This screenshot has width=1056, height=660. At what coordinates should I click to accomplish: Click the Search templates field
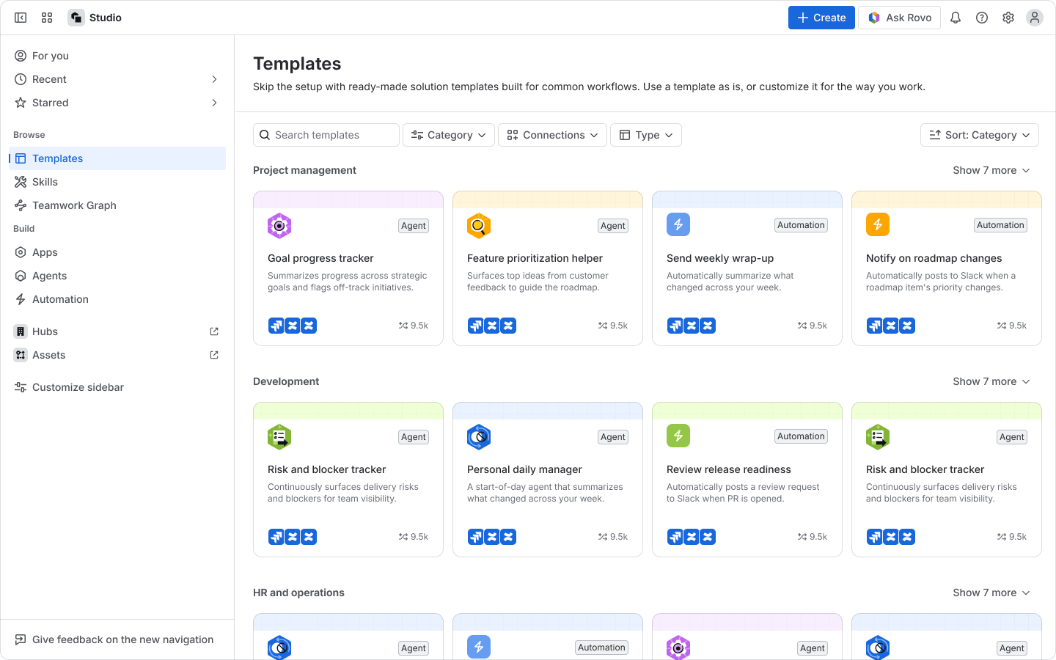[x=326, y=135]
